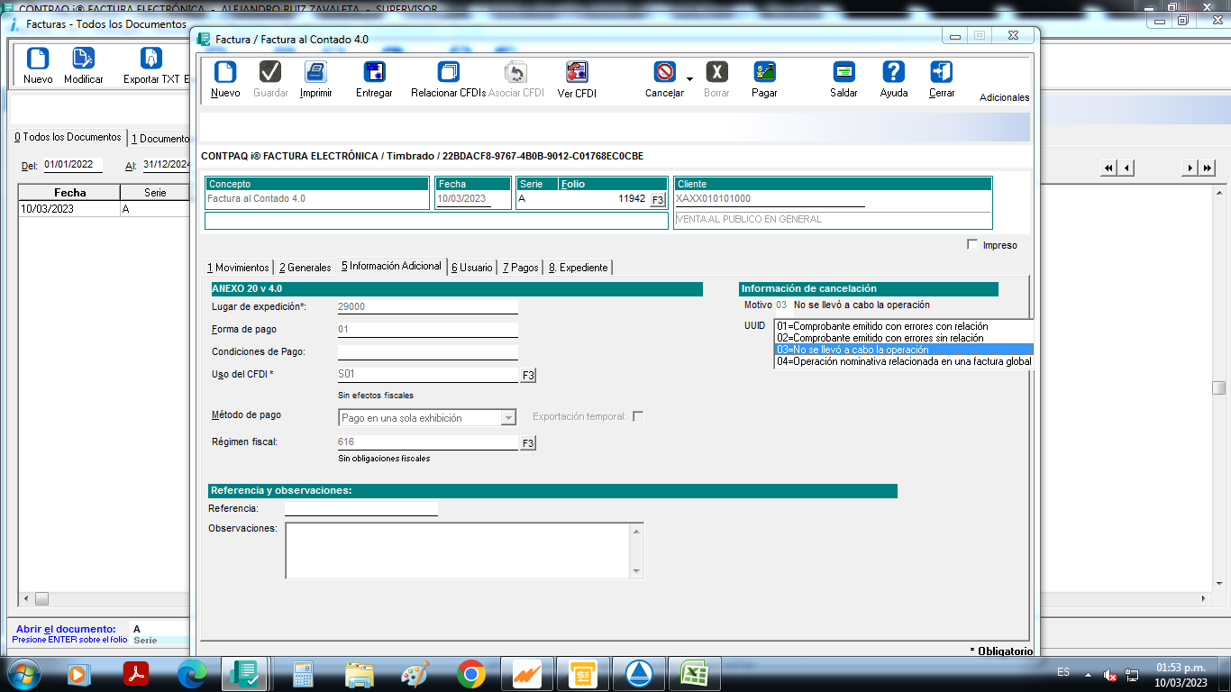Click the Saldar toolbar icon
The image size is (1231, 692).
[x=843, y=72]
